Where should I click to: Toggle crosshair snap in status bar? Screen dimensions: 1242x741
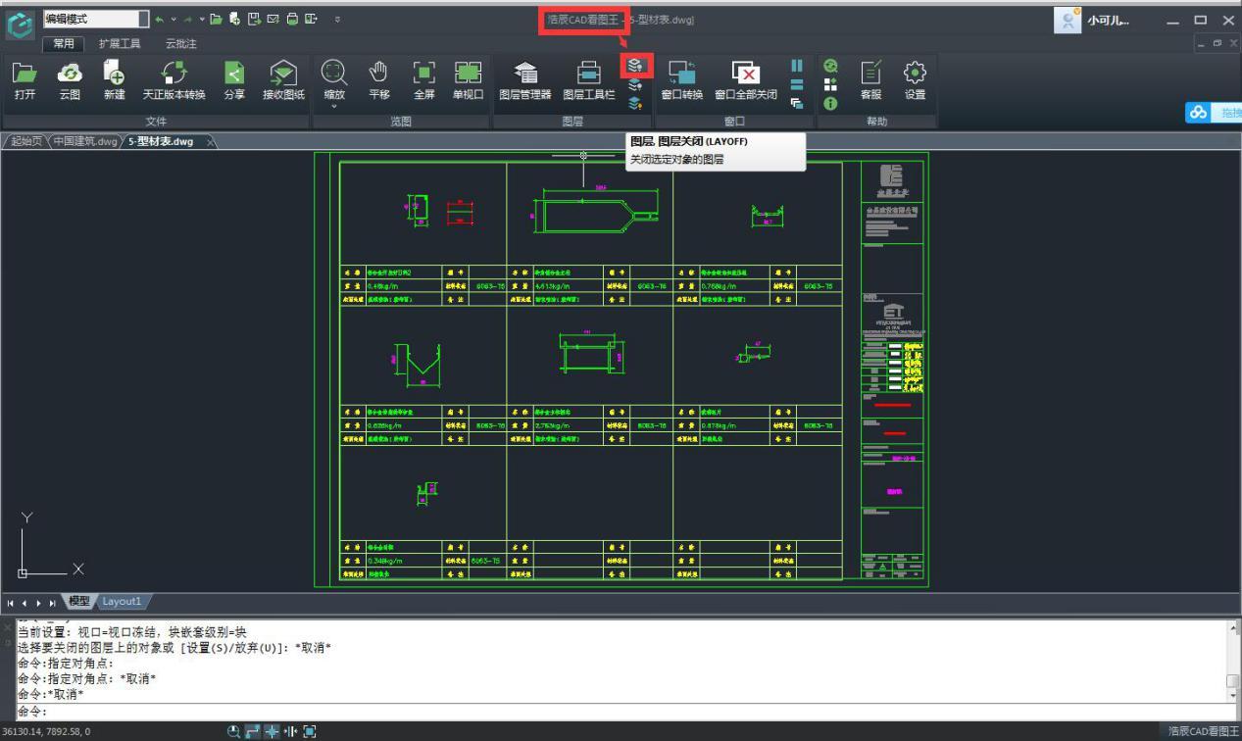[272, 731]
